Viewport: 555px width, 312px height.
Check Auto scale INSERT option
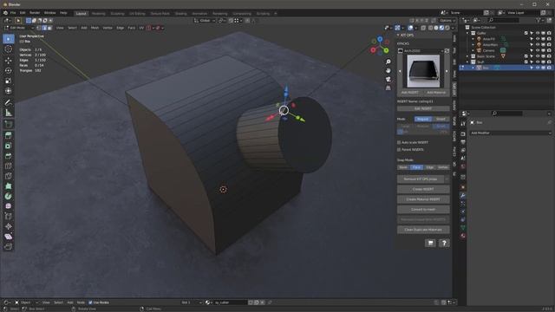[399, 142]
